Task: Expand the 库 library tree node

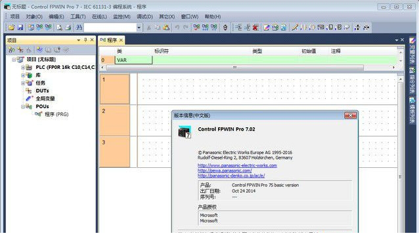Action: pos(23,75)
